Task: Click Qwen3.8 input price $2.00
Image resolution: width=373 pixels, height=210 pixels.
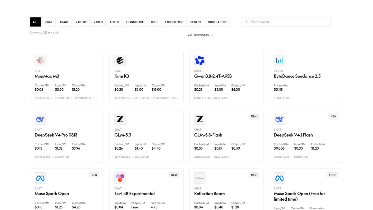Action: pos(219,90)
